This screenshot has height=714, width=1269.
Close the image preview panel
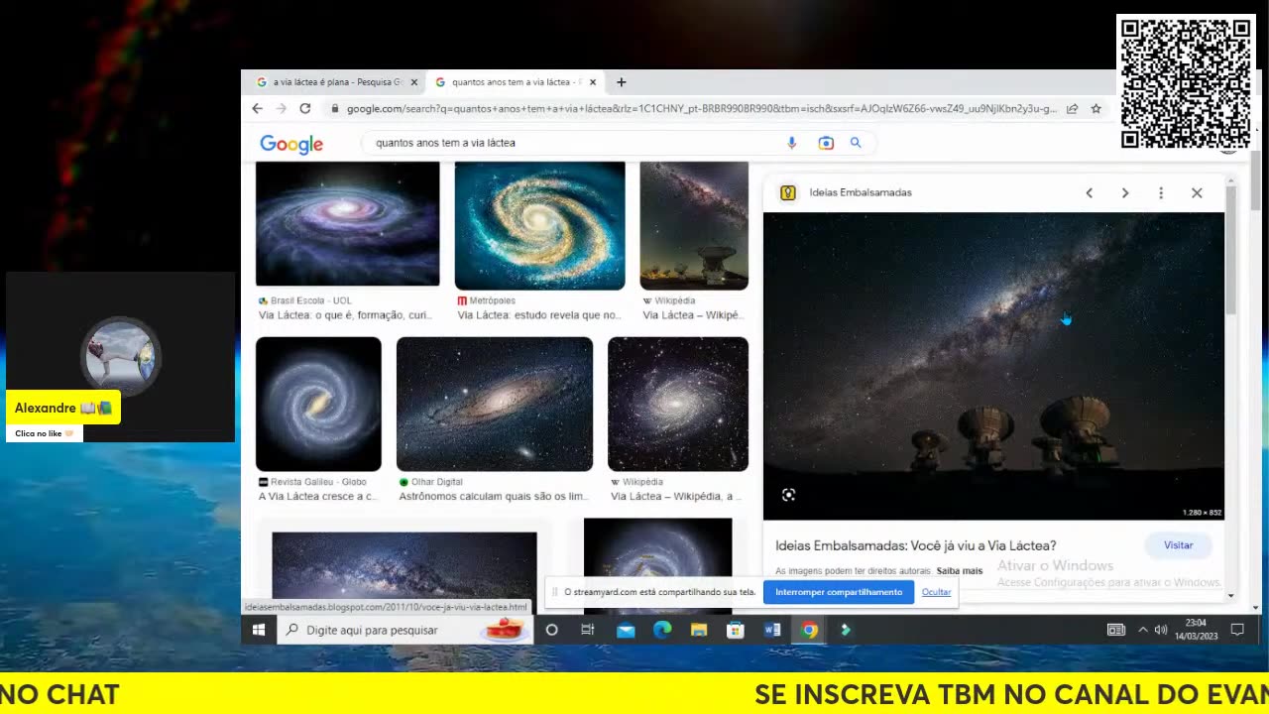coord(1197,192)
